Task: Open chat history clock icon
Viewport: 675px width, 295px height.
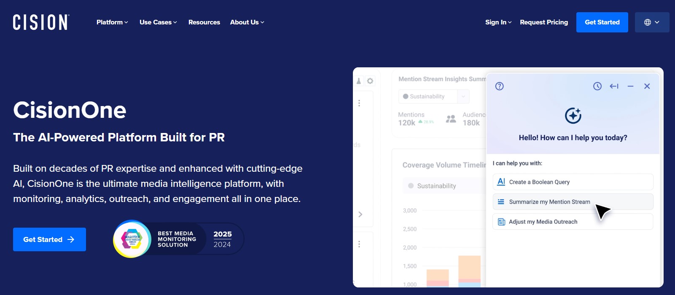Action: [x=597, y=86]
